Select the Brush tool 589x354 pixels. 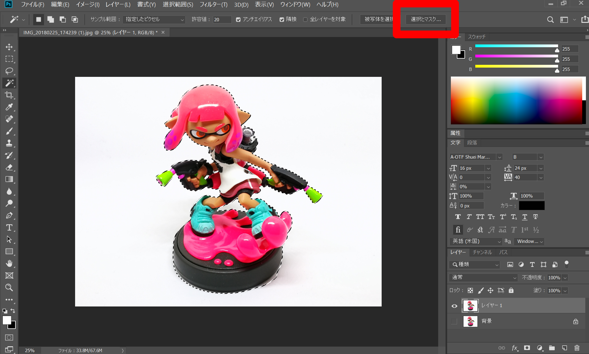pos(9,131)
